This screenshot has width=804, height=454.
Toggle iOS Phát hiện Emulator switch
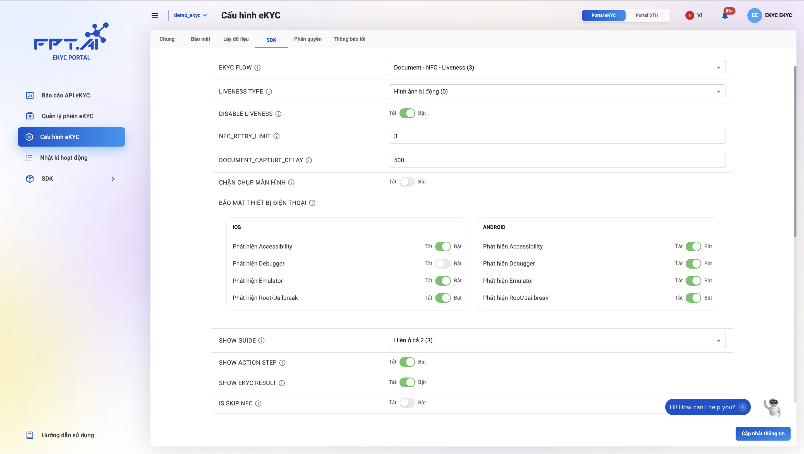443,281
